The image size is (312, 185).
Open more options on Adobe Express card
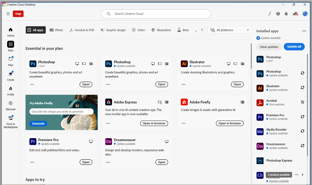[108, 123]
